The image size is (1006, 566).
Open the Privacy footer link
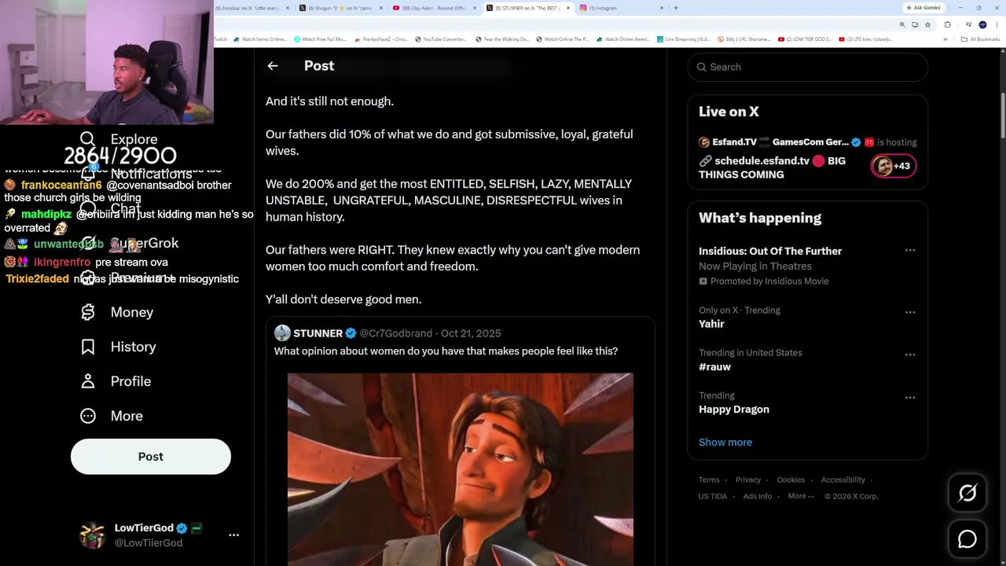point(748,480)
